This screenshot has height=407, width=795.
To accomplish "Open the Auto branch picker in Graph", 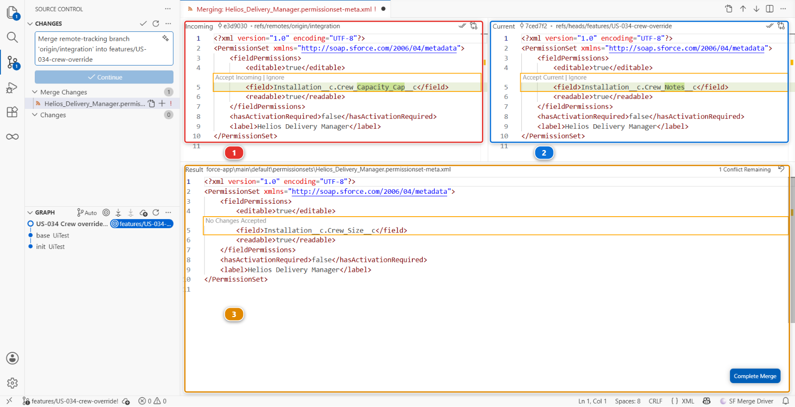I will [x=87, y=213].
